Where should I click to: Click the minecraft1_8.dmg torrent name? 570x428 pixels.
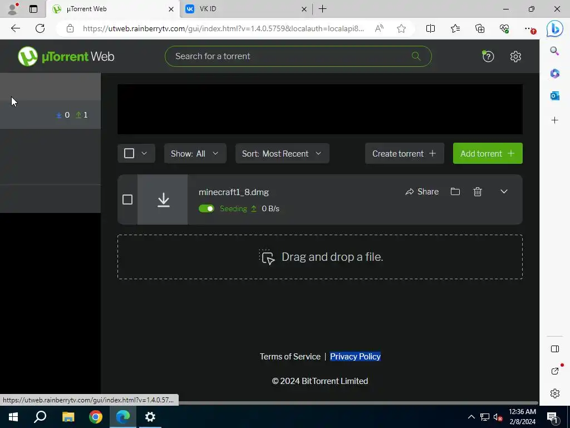234,192
